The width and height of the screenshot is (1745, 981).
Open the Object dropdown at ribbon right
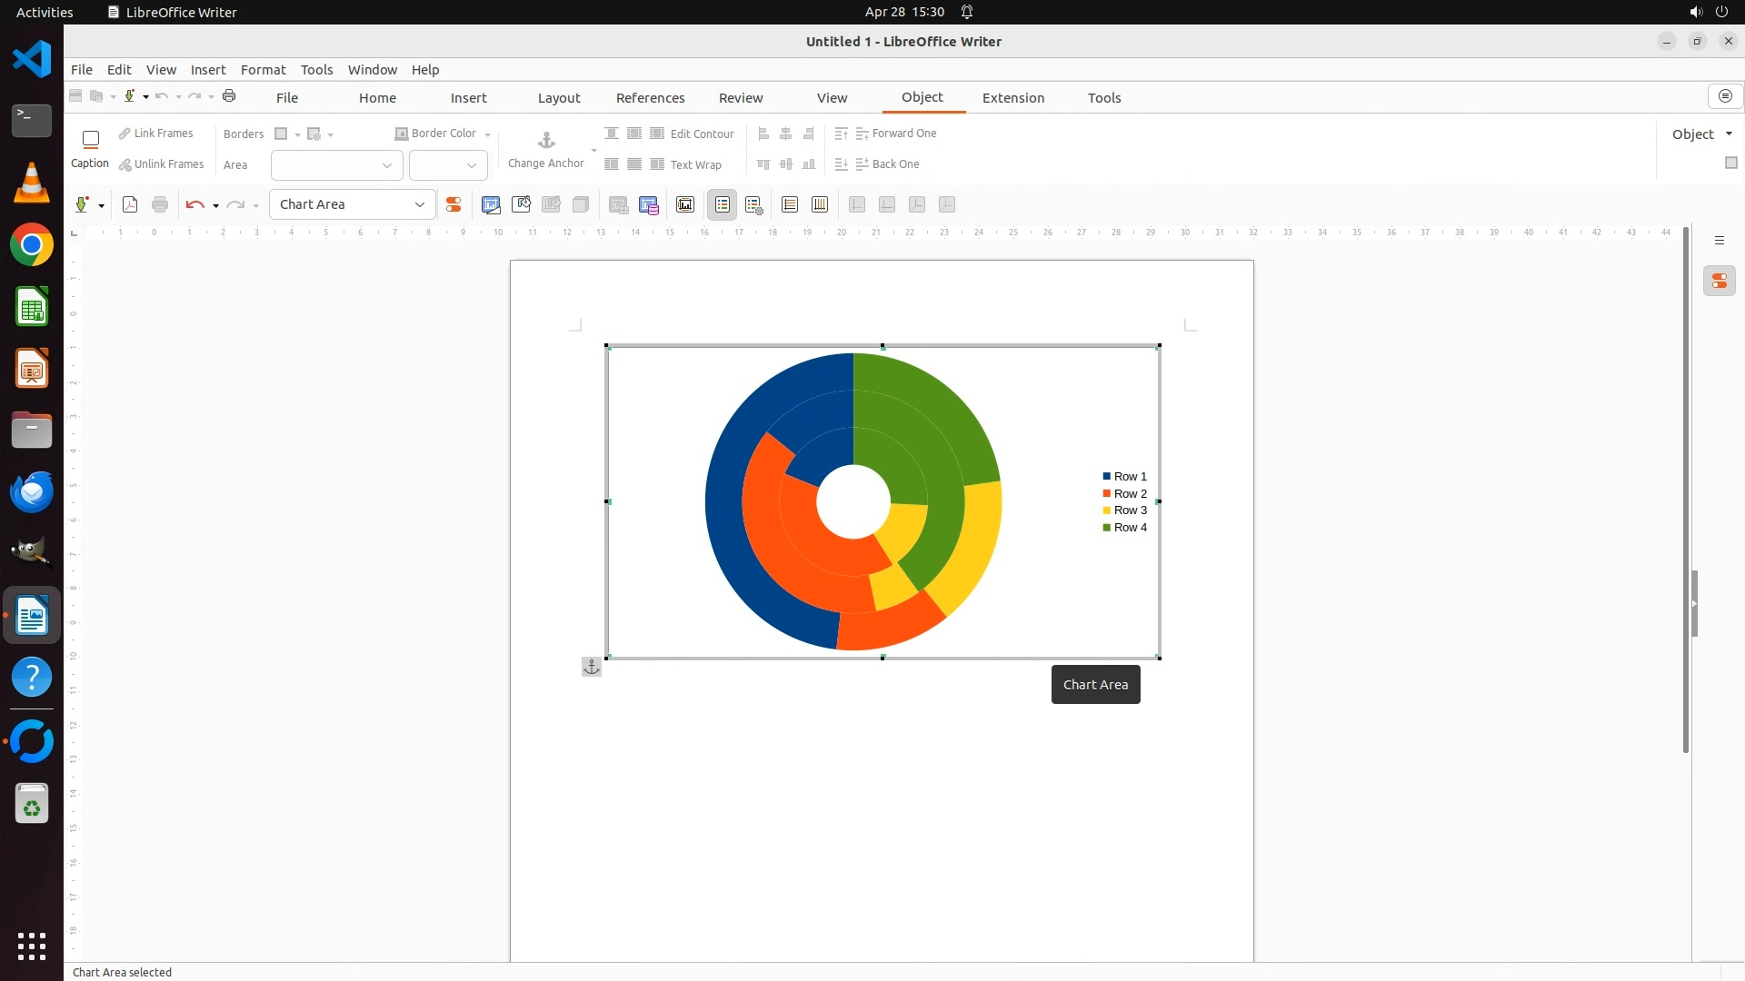click(1701, 134)
